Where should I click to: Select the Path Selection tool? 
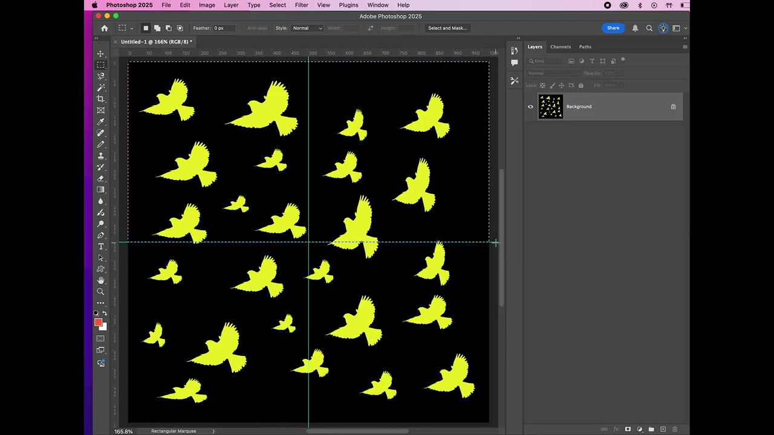tap(100, 258)
